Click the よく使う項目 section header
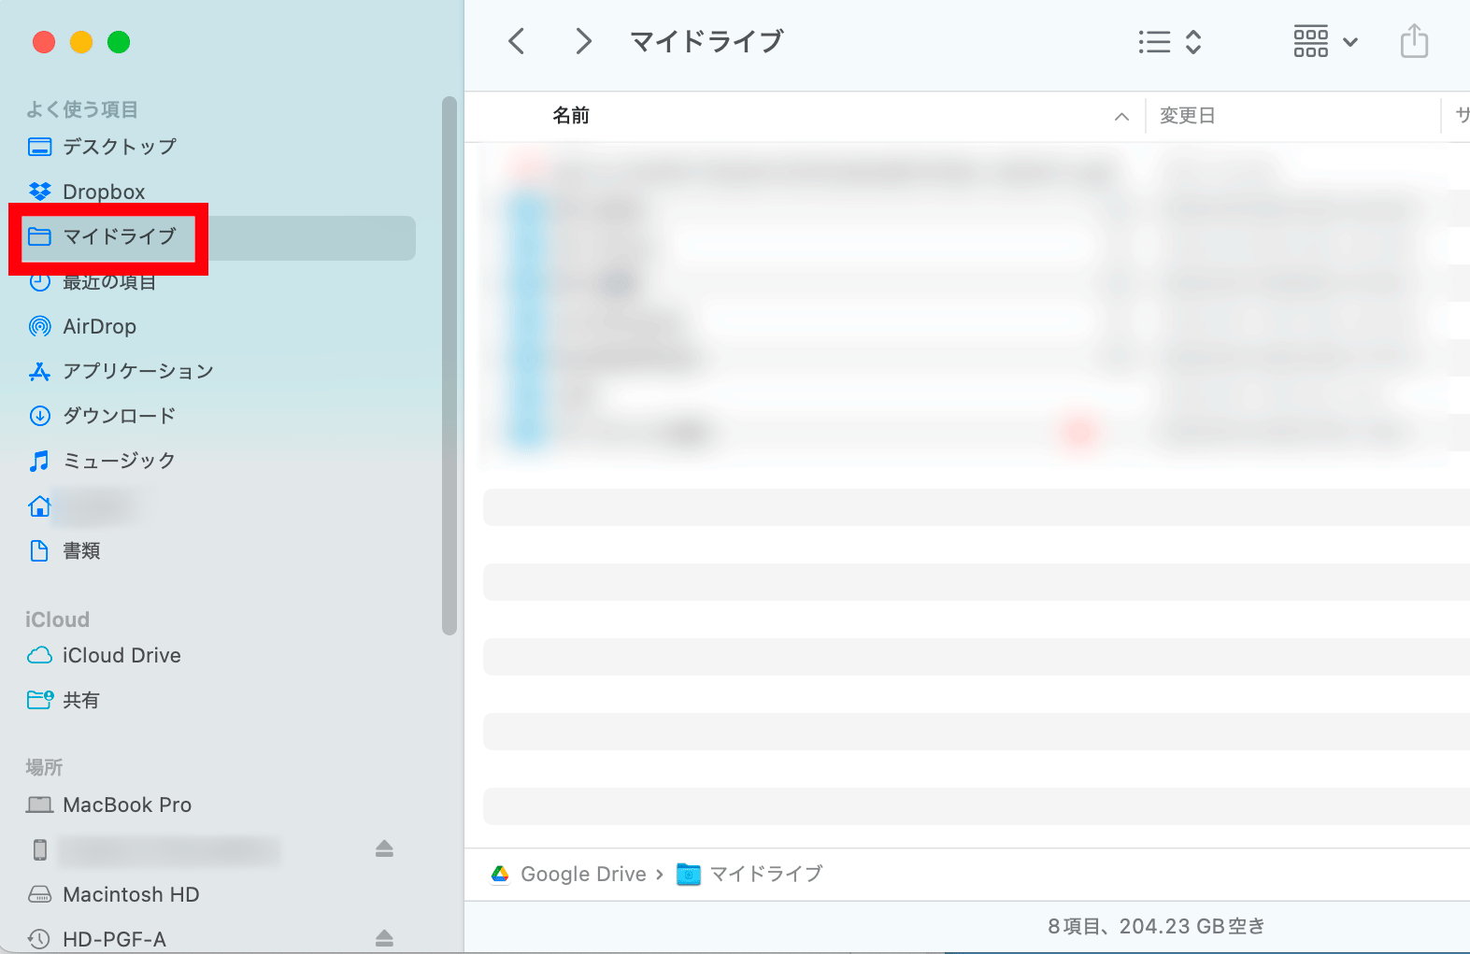This screenshot has height=954, width=1470. click(x=82, y=109)
